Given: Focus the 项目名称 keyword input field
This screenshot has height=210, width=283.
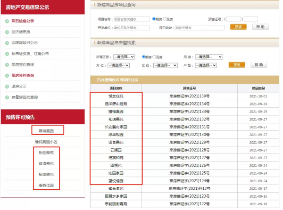Looking at the screenshot, I should point(132,19).
